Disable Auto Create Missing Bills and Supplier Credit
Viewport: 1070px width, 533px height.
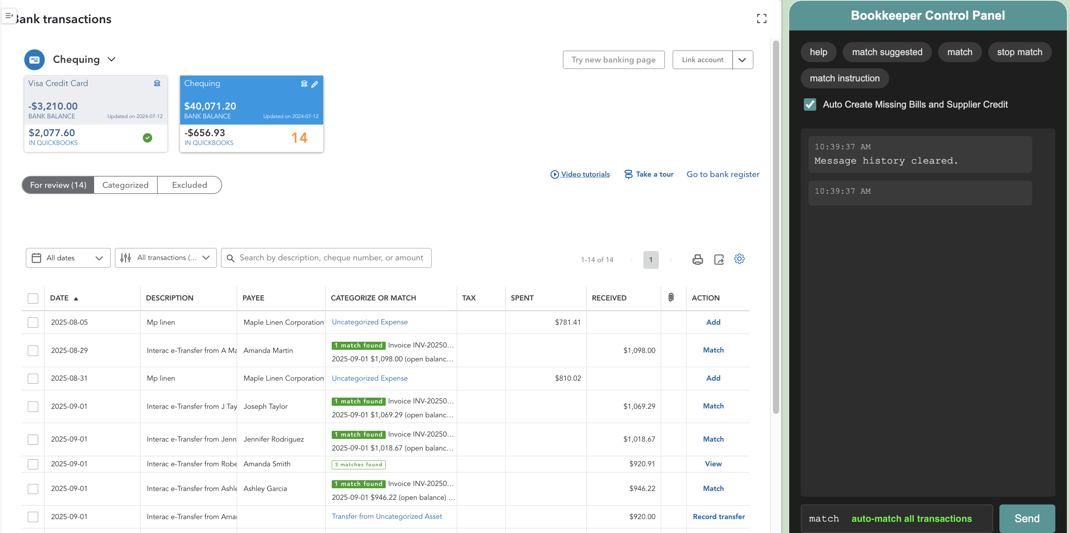tap(810, 104)
